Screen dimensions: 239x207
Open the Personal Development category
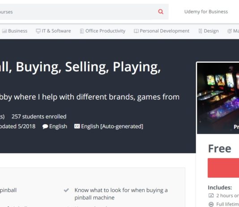coord(162,31)
